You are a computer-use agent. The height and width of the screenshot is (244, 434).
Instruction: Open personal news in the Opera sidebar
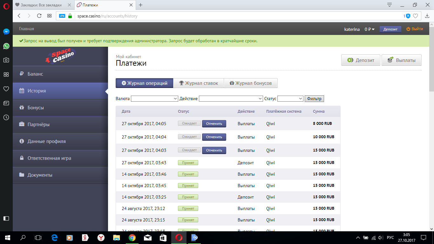point(6,103)
